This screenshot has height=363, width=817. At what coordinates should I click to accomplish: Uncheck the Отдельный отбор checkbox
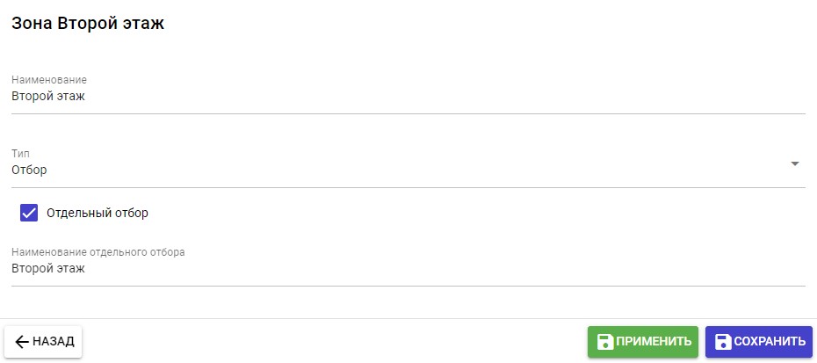click(x=29, y=213)
